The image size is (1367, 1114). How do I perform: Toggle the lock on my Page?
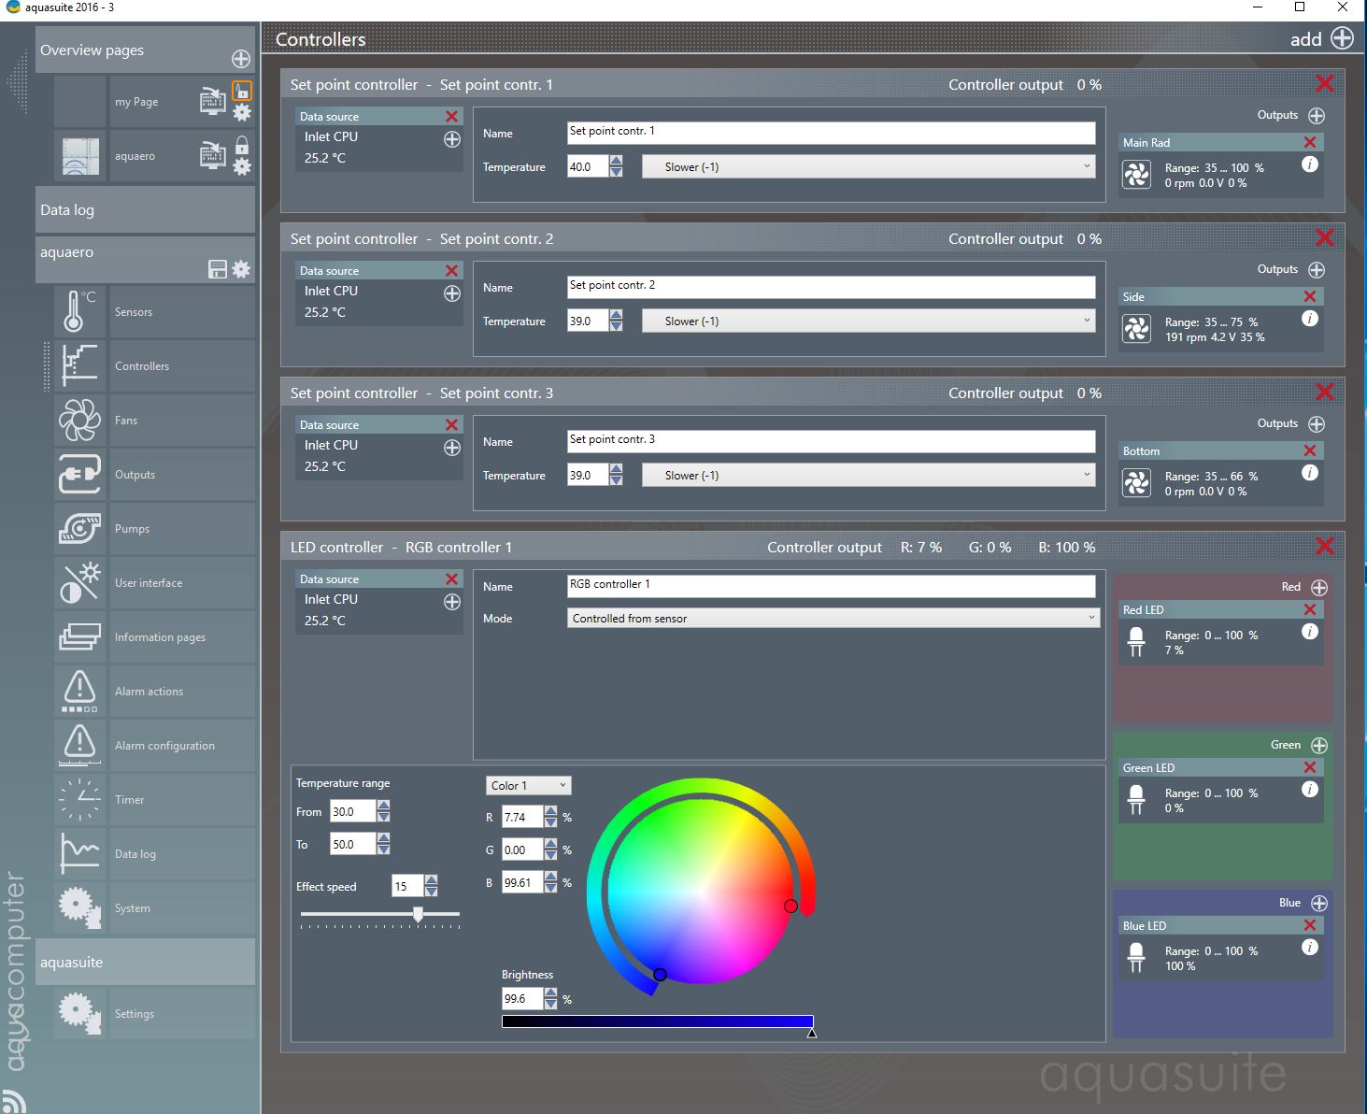coord(242,92)
